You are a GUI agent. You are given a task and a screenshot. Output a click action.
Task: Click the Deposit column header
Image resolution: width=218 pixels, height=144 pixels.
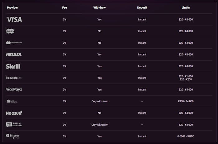[x=142, y=7]
